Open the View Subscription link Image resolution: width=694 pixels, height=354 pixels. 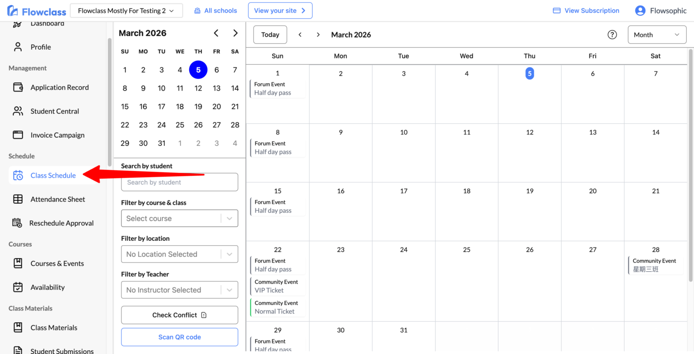586,11
